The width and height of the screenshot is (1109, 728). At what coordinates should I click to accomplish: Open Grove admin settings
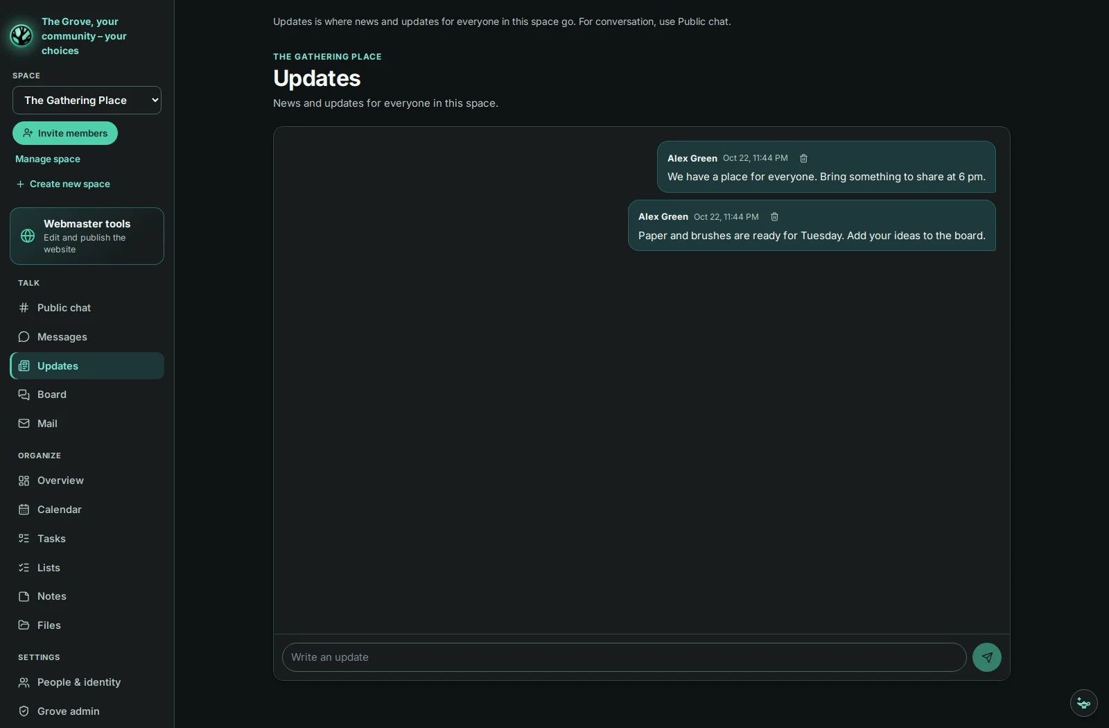click(x=87, y=711)
